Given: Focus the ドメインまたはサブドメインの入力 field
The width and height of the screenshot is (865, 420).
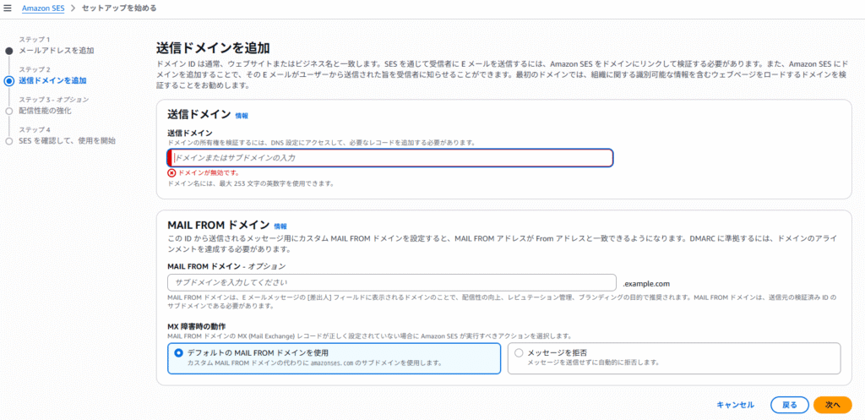Looking at the screenshot, I should (390, 158).
